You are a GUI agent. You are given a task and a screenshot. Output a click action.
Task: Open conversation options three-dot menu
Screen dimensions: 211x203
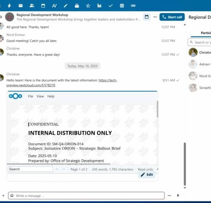tap(155, 17)
